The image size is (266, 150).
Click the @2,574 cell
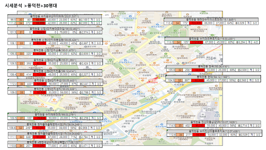83,32
